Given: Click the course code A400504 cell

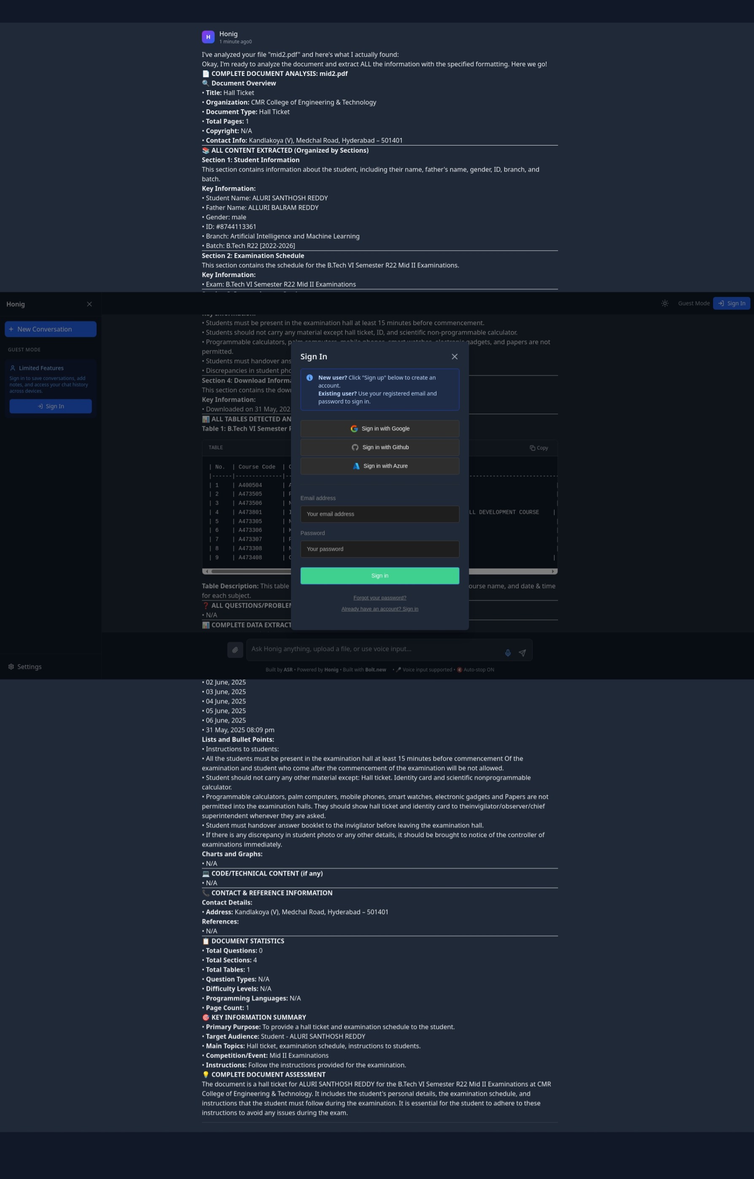Looking at the screenshot, I should (250, 485).
